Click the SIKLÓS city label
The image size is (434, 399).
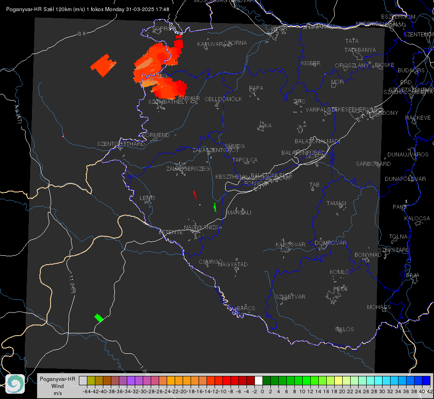click(344, 329)
